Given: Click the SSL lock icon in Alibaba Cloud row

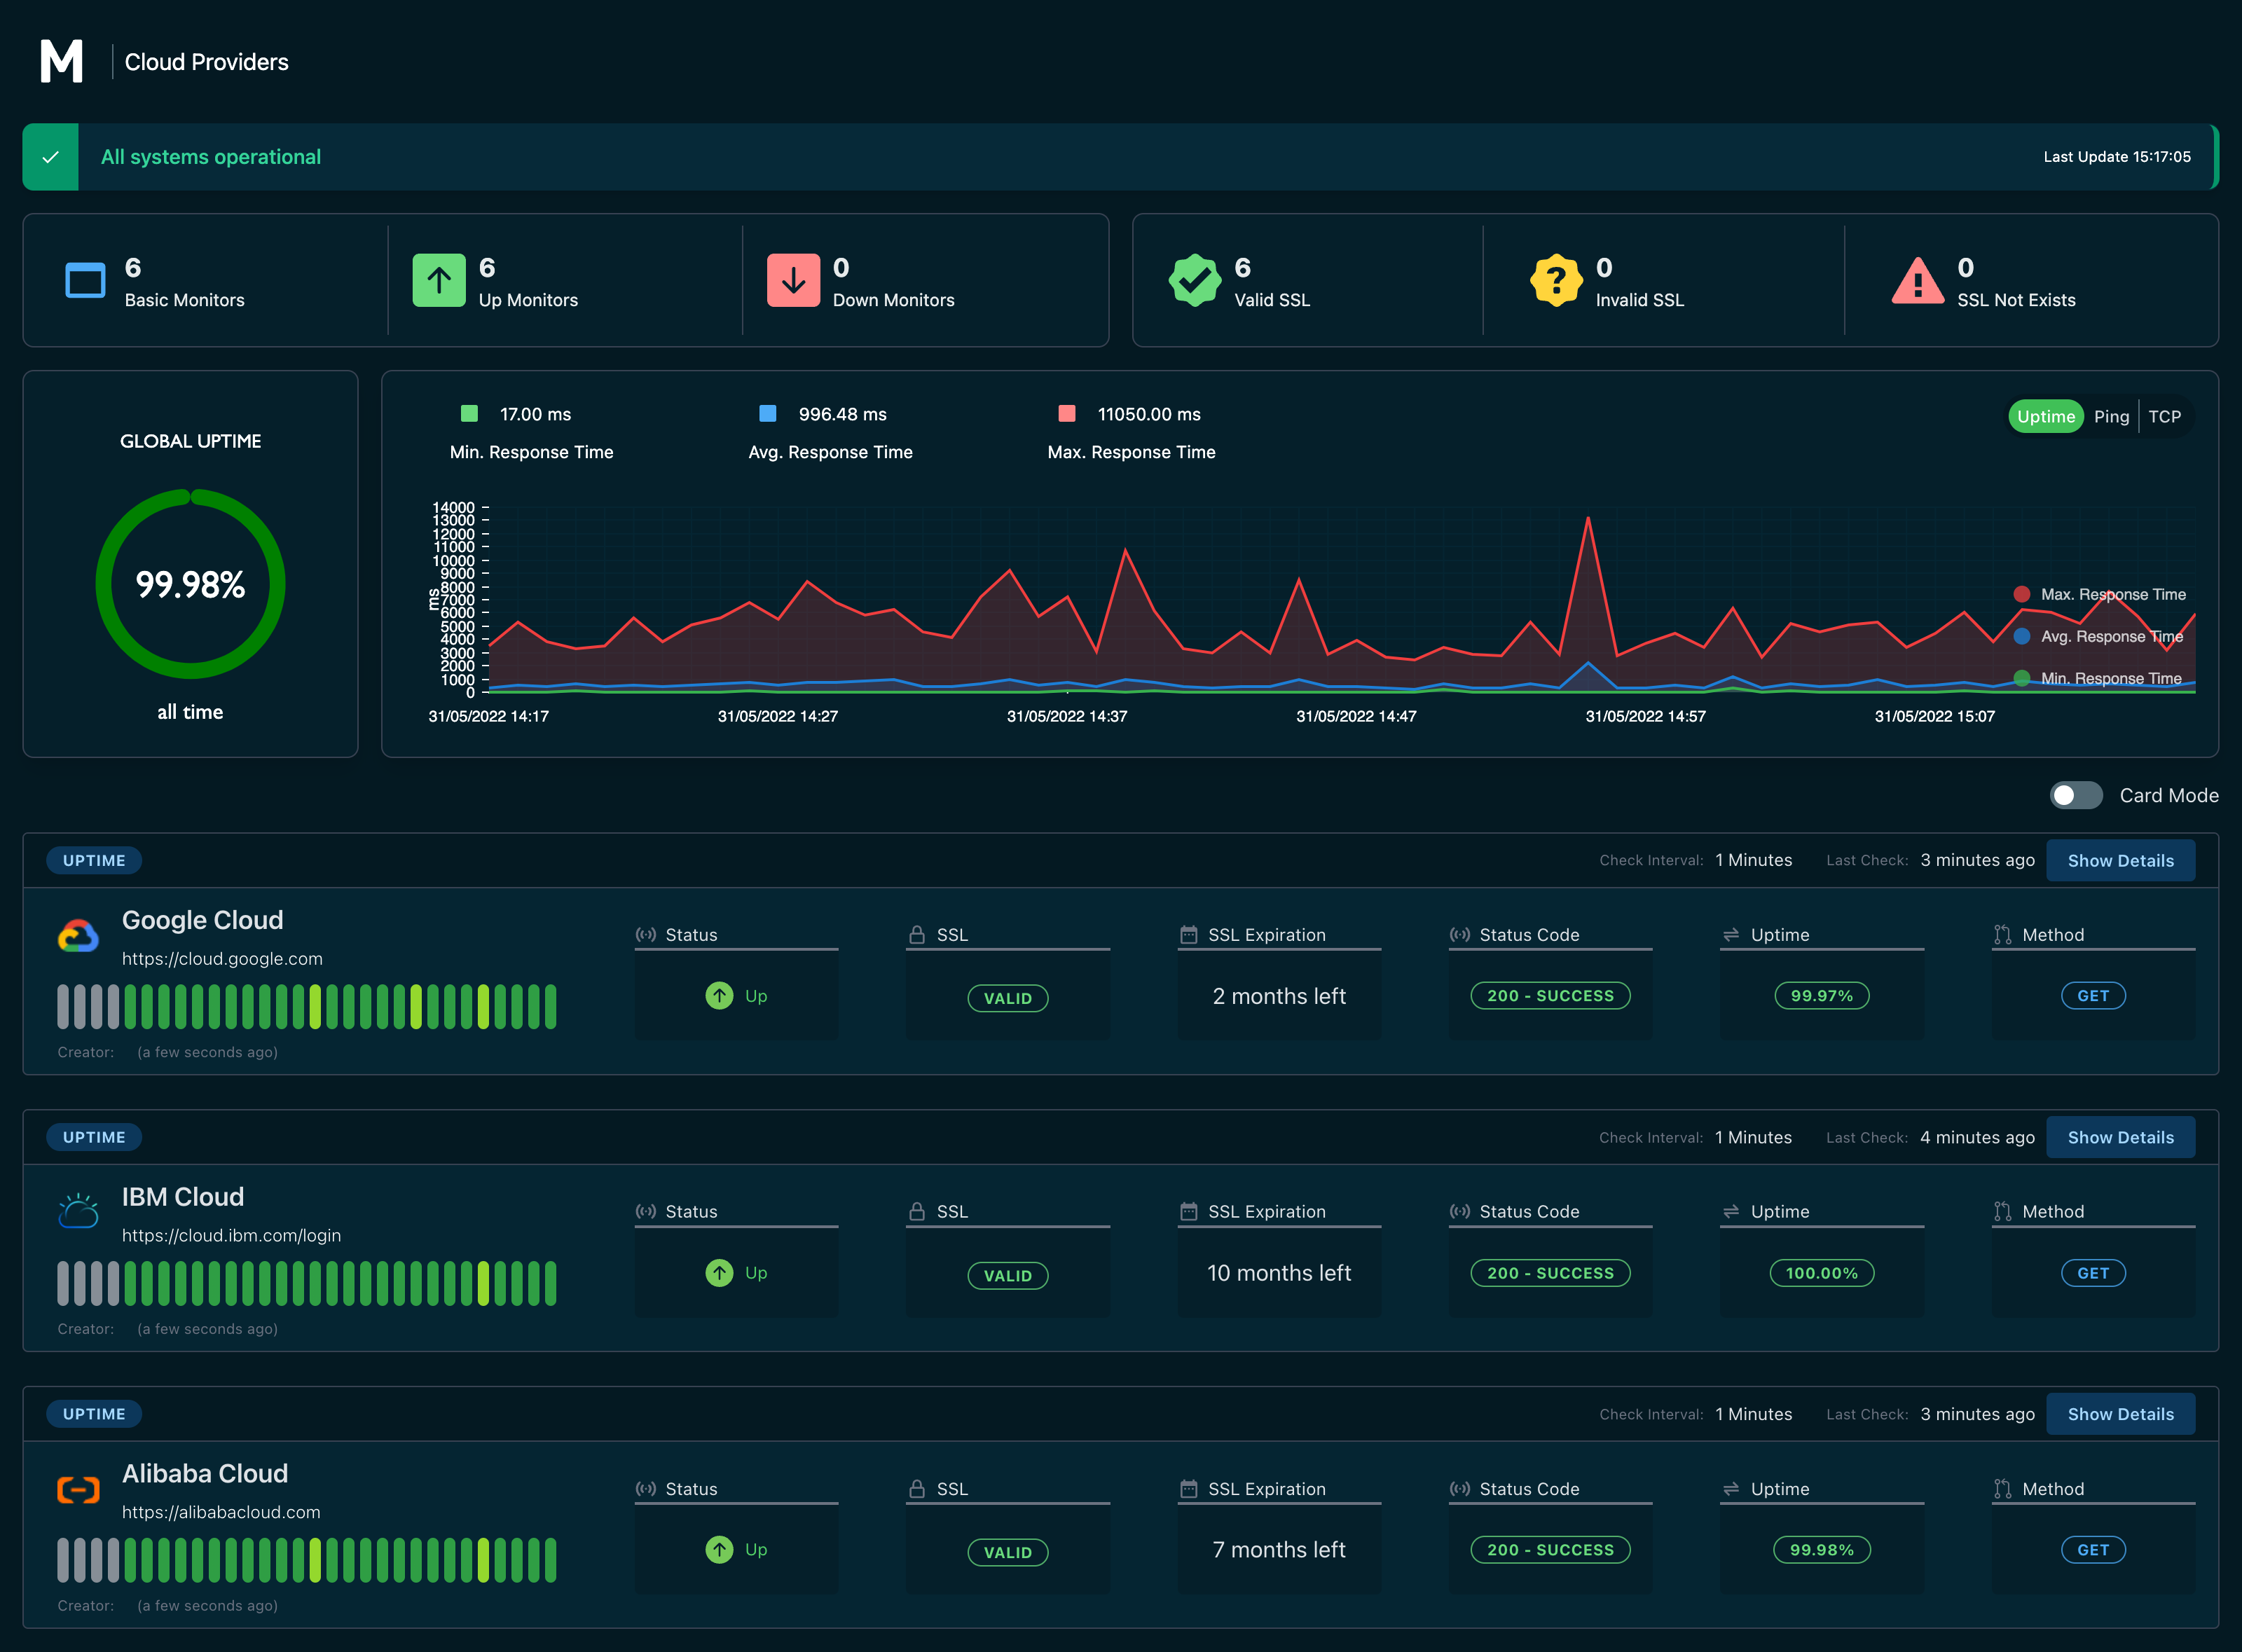Looking at the screenshot, I should tap(916, 1489).
